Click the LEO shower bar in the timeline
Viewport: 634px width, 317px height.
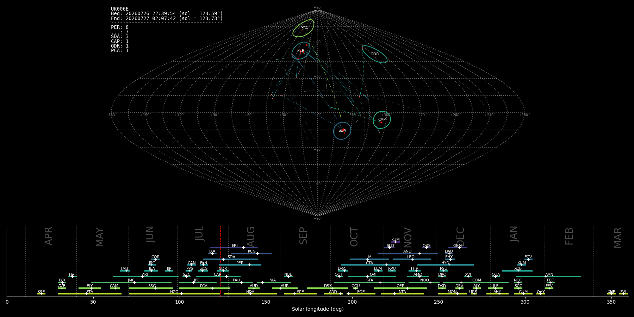412,259
